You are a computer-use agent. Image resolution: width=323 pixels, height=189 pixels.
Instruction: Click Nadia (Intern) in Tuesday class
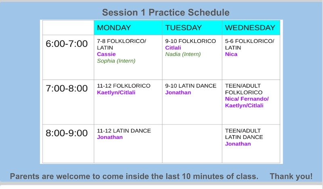pyautogui.click(x=183, y=54)
